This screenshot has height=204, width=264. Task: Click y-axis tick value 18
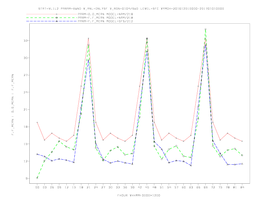[x=25, y=127]
